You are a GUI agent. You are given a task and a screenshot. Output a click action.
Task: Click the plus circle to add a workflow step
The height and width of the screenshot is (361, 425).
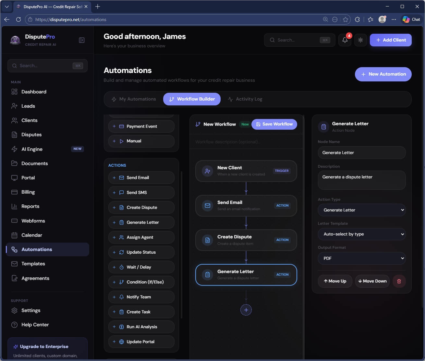tap(246, 310)
